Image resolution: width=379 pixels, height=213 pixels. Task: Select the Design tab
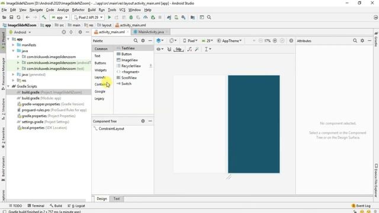coord(102,199)
